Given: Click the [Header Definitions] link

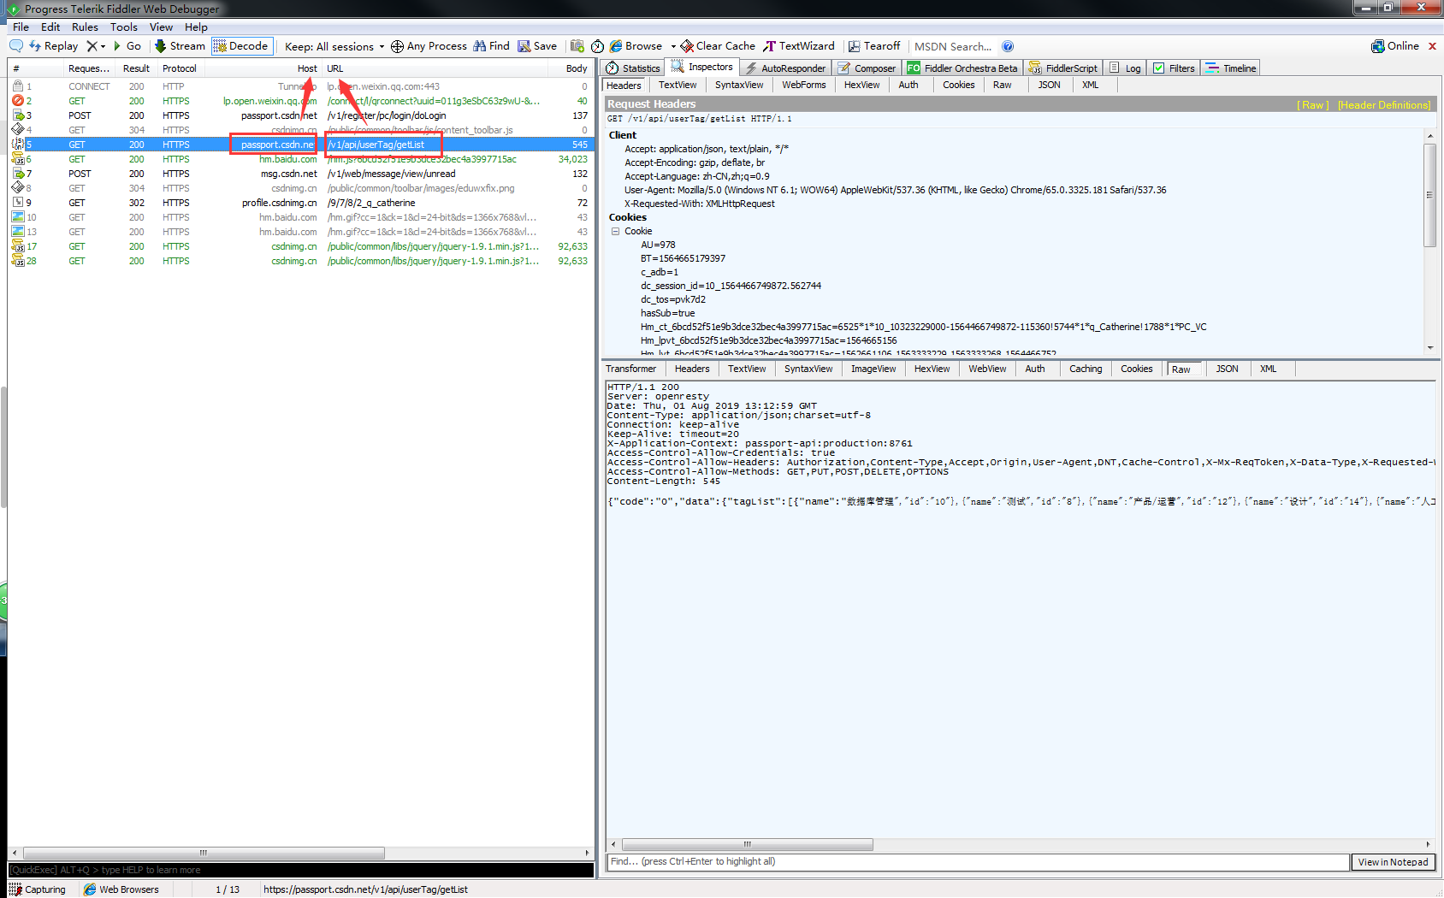Looking at the screenshot, I should 1384,105.
